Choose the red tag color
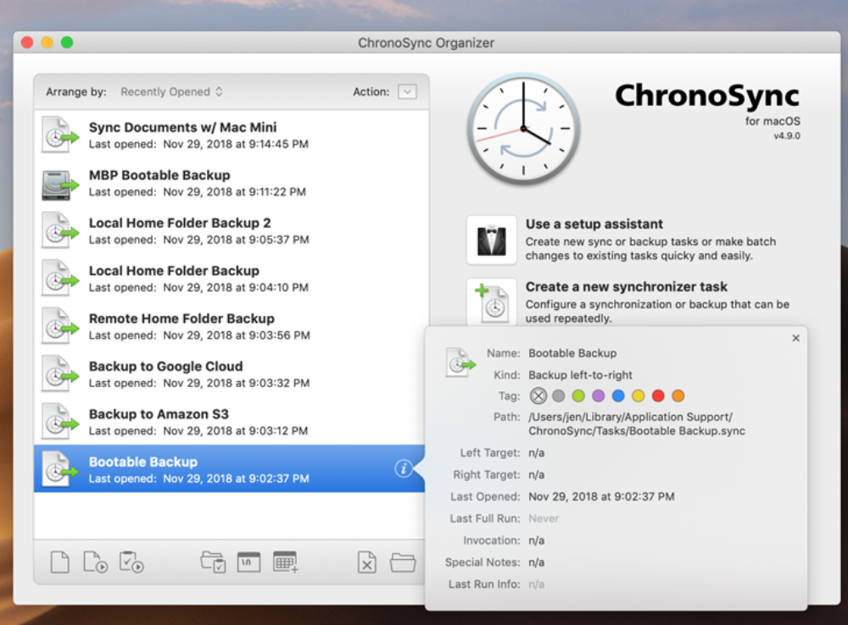Screen dimensions: 848x625 tap(658, 396)
